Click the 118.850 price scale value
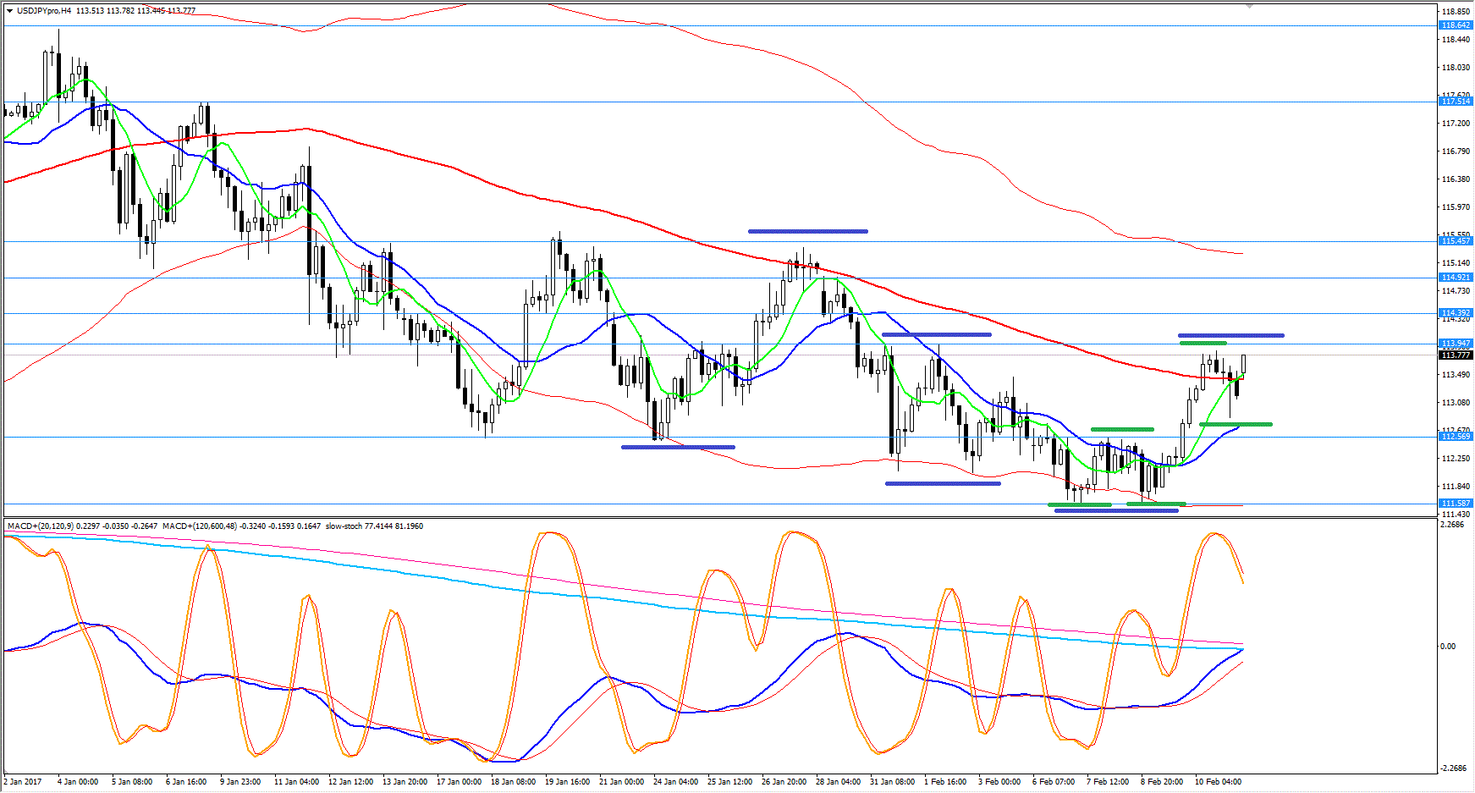 1455,12
